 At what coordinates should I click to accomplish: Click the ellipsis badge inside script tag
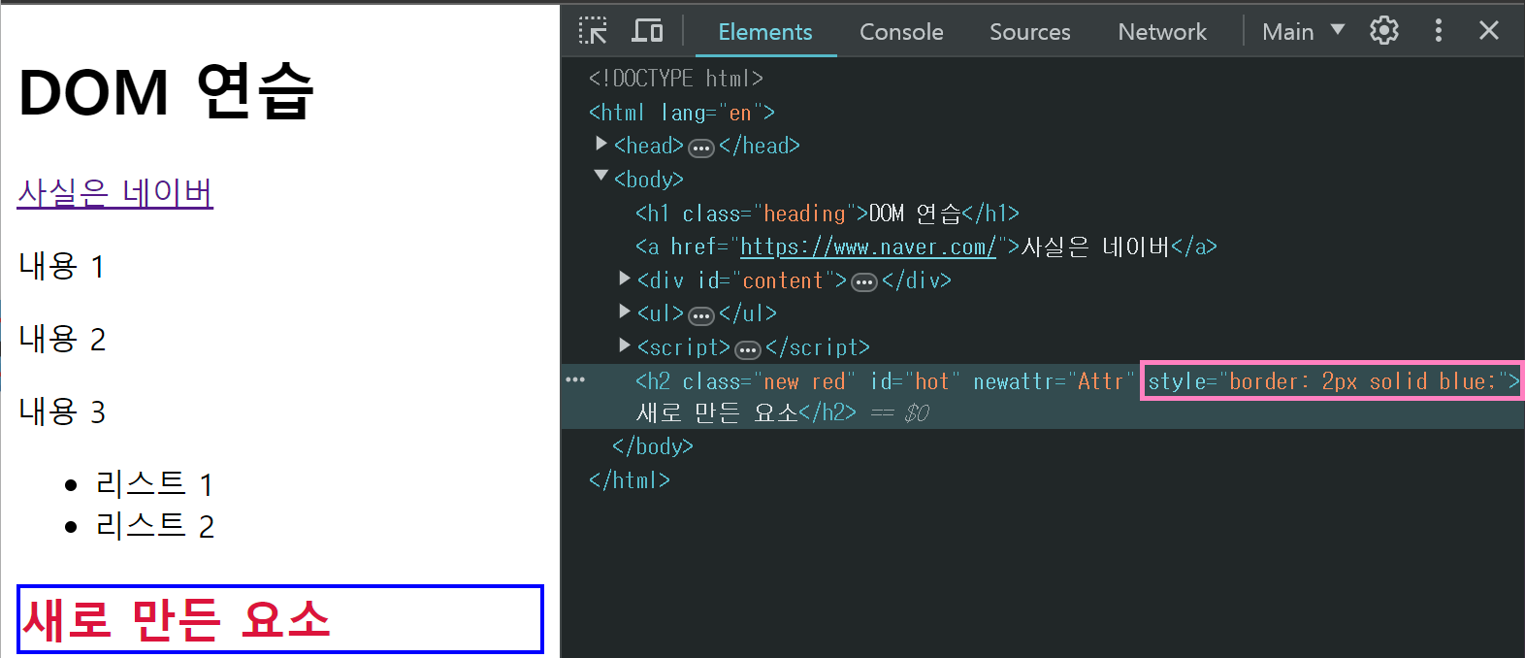coord(748,350)
